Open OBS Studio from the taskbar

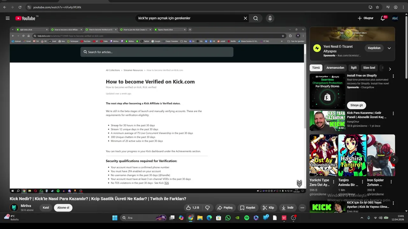[x=294, y=218]
